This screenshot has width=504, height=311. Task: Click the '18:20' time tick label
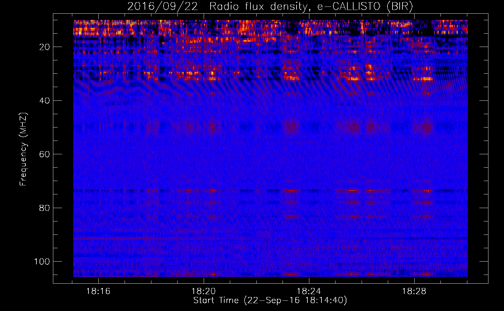coord(203,291)
